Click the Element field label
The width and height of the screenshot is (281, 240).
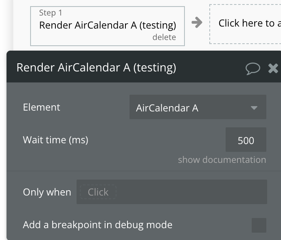(x=42, y=107)
